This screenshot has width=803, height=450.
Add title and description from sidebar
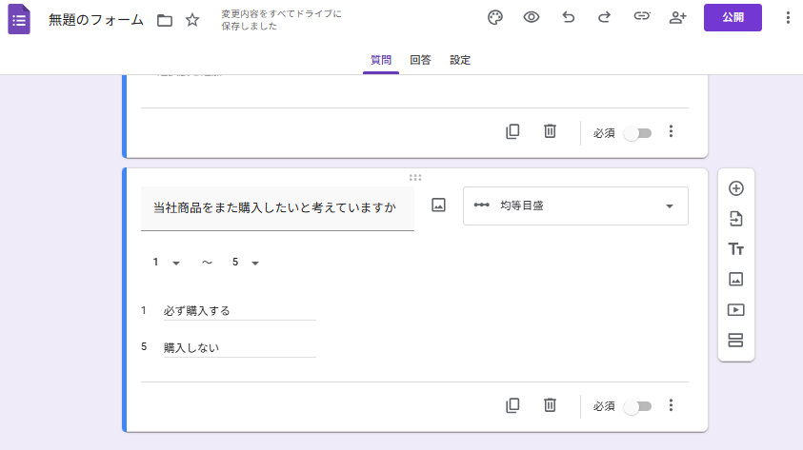735,249
